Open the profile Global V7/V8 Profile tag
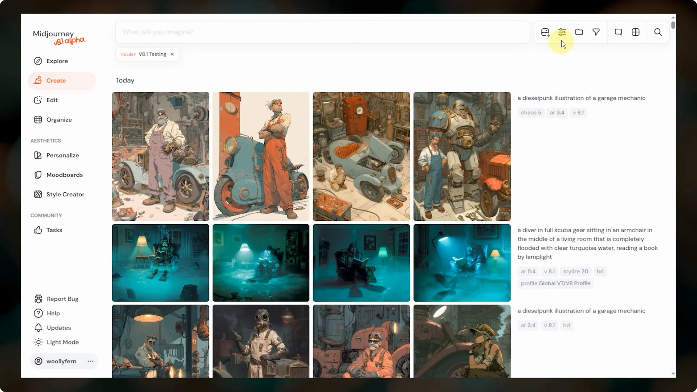This screenshot has width=697, height=392. coord(556,283)
